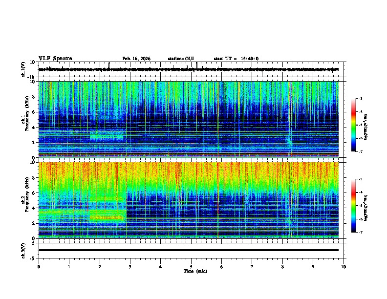Screen dimensions: 387x299
Task: Click the "8" kHz tick on ch.1 spectrogram axis
Action: tap(34, 97)
